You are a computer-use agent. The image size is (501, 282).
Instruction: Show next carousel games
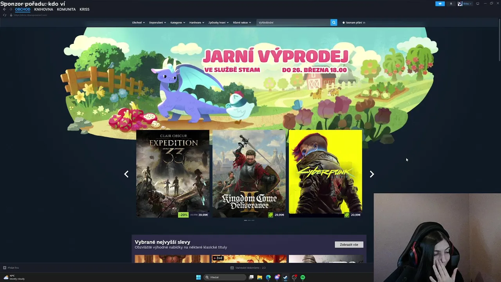pos(372,174)
